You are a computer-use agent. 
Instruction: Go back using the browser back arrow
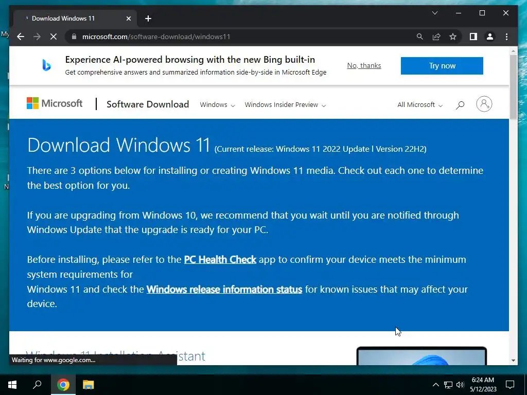tap(21, 37)
